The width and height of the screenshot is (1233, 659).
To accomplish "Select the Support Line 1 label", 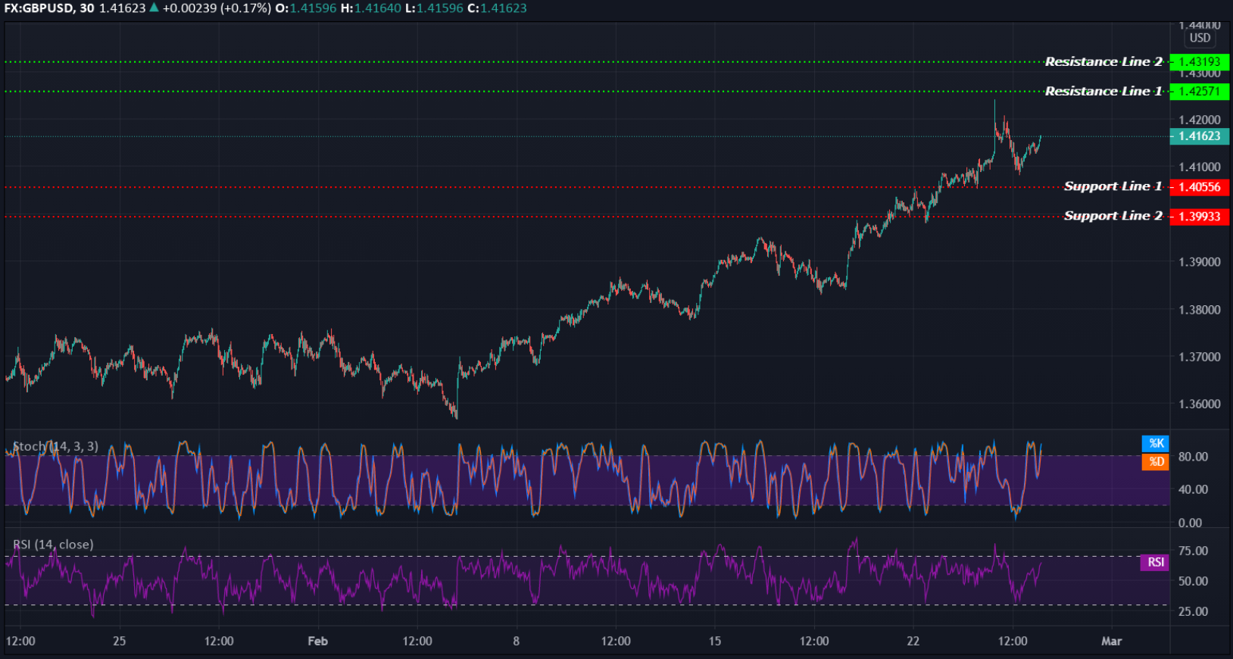I will tap(1113, 186).
